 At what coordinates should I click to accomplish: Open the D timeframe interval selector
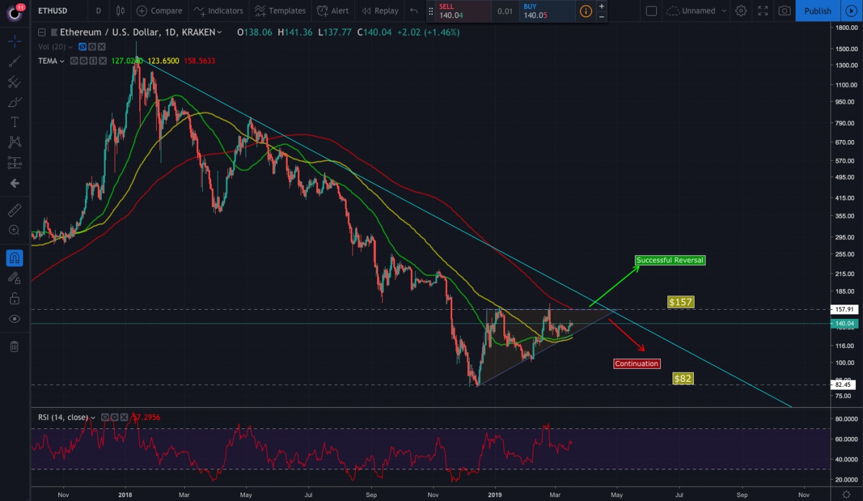[98, 11]
